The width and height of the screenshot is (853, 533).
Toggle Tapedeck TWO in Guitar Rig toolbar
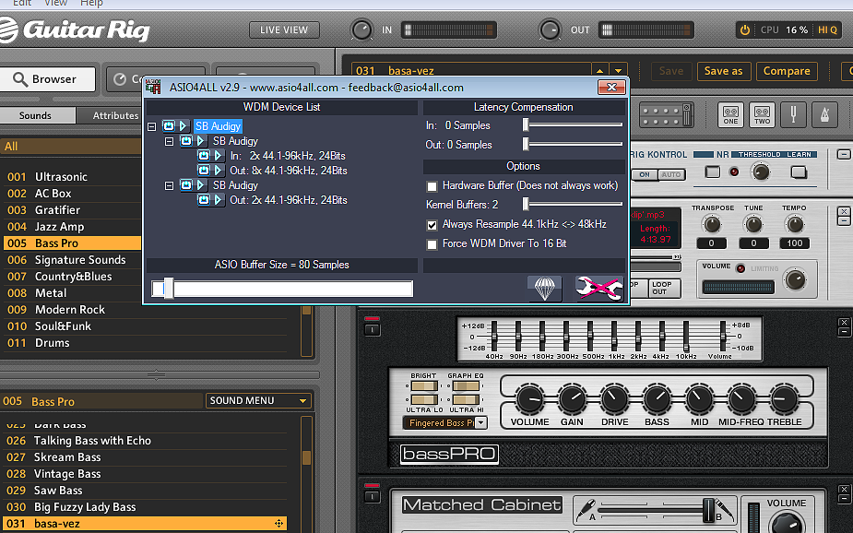point(762,114)
